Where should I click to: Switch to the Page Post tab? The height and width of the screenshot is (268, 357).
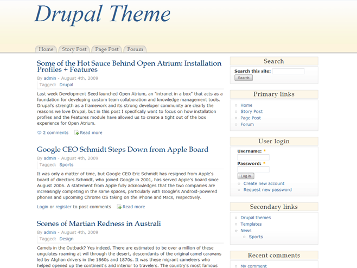[107, 49]
